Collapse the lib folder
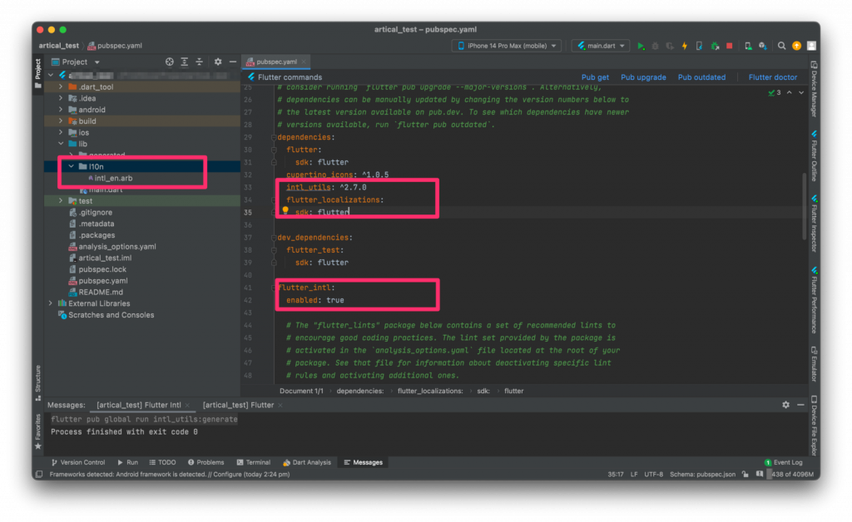This screenshot has width=852, height=522. (x=61, y=144)
